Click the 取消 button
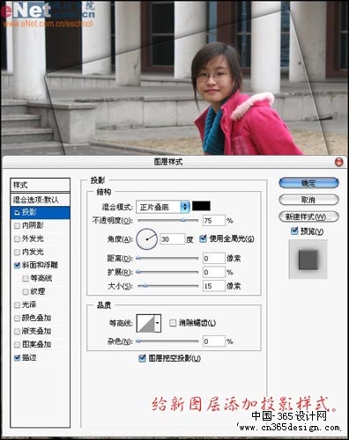The height and width of the screenshot is (440, 349). click(x=308, y=200)
